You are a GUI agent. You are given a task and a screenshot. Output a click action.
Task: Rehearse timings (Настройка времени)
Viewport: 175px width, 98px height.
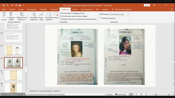pos(49,16)
